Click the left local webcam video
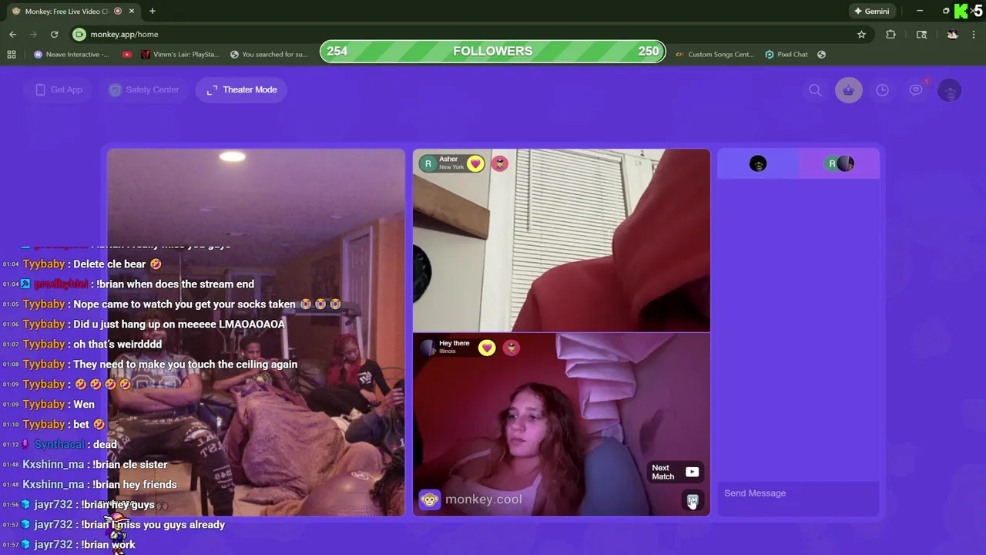Image resolution: width=986 pixels, height=555 pixels. tap(256, 332)
